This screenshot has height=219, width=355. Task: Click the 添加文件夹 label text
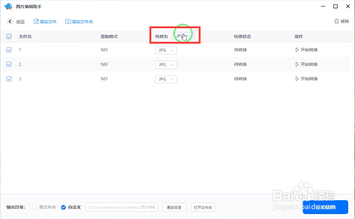coord(83,22)
